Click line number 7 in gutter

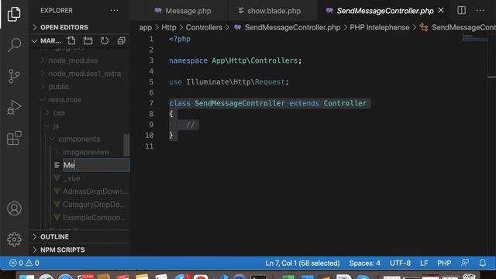click(151, 103)
